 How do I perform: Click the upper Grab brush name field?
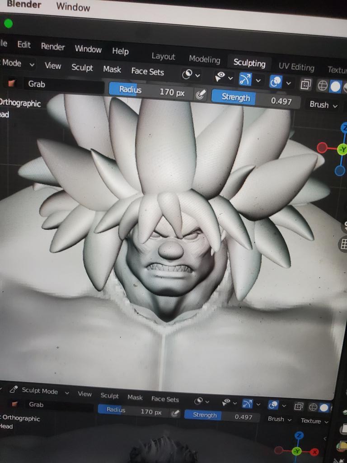coord(64,86)
